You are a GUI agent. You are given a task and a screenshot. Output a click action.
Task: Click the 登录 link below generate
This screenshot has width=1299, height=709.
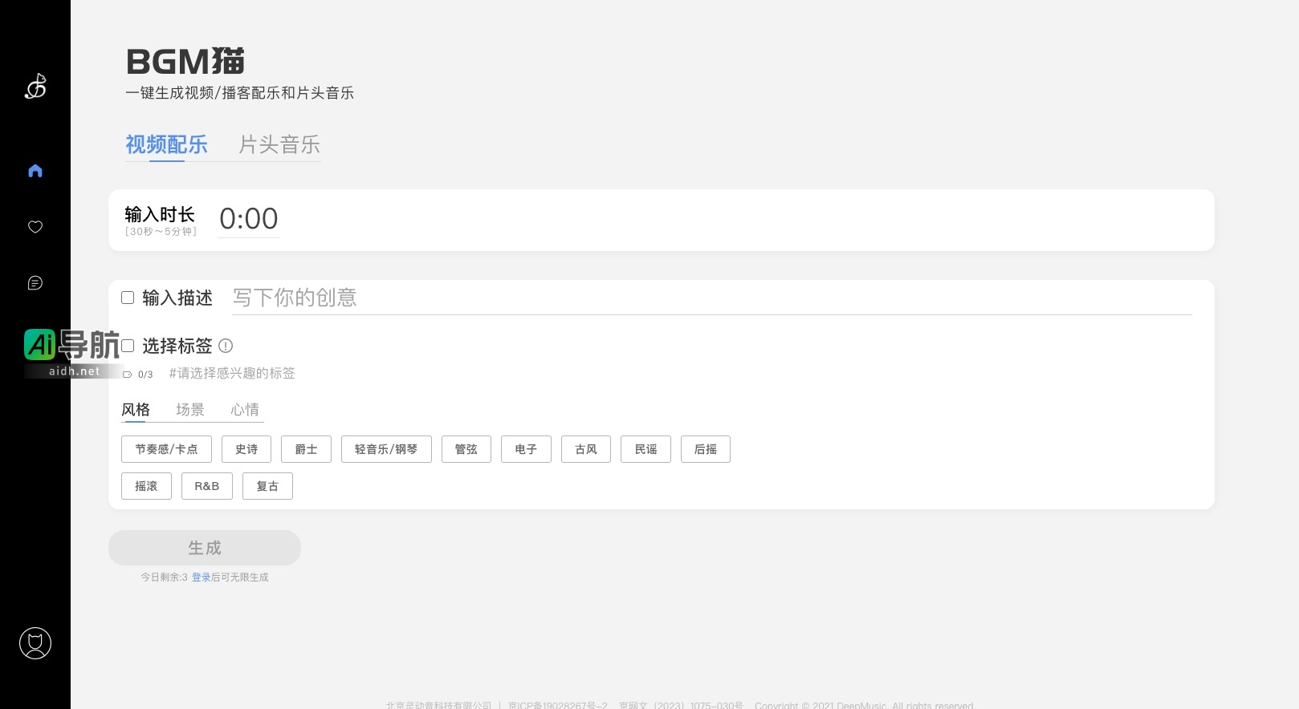point(201,577)
